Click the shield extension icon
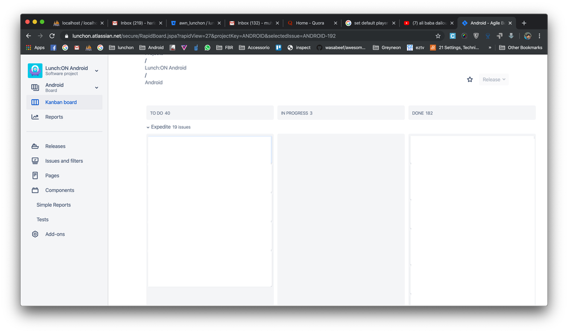The height and width of the screenshot is (333, 568). coord(476,36)
